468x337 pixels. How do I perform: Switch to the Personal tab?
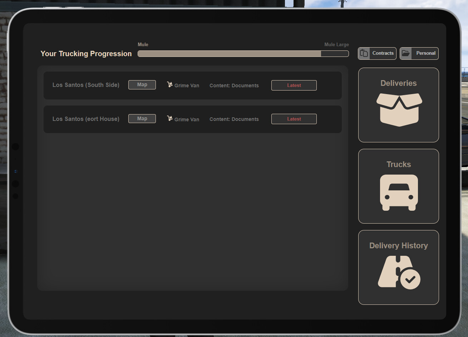pyautogui.click(x=419, y=53)
